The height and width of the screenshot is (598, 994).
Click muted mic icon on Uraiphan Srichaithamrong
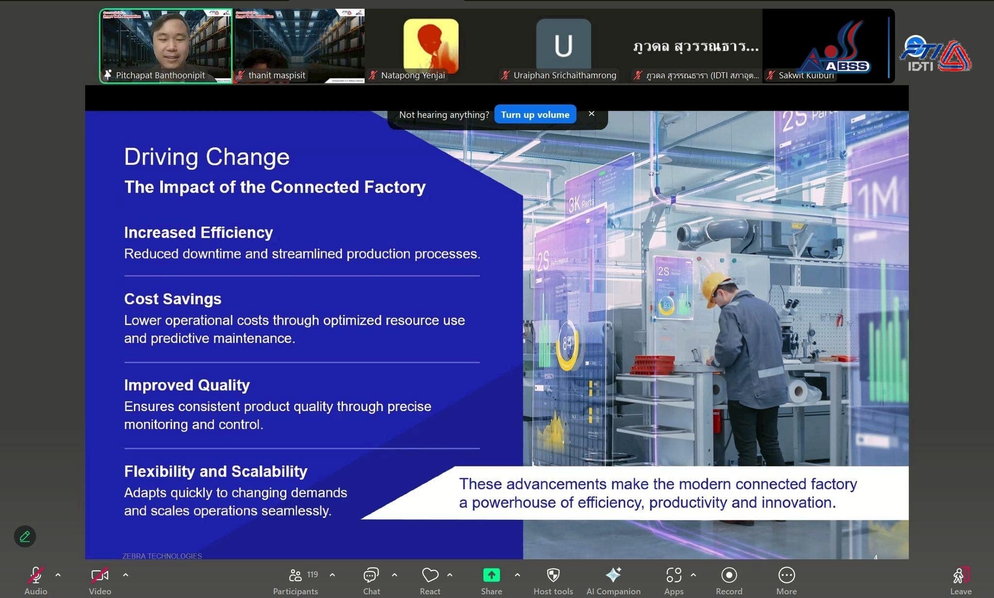pos(506,75)
